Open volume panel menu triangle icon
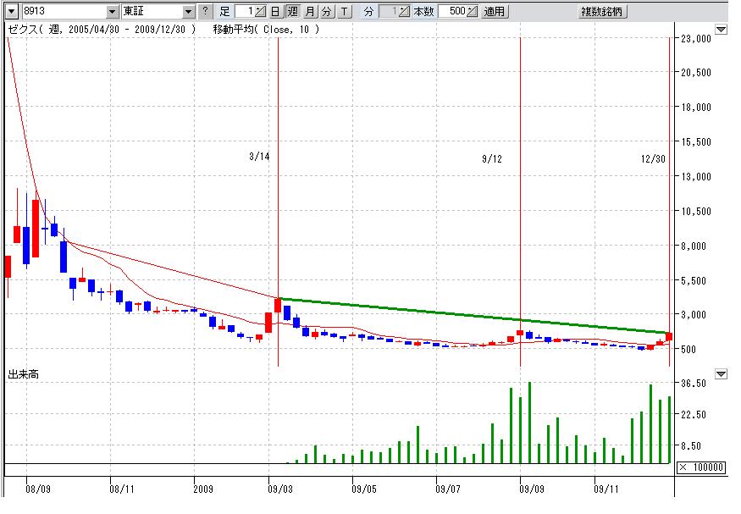 pyautogui.click(x=721, y=373)
